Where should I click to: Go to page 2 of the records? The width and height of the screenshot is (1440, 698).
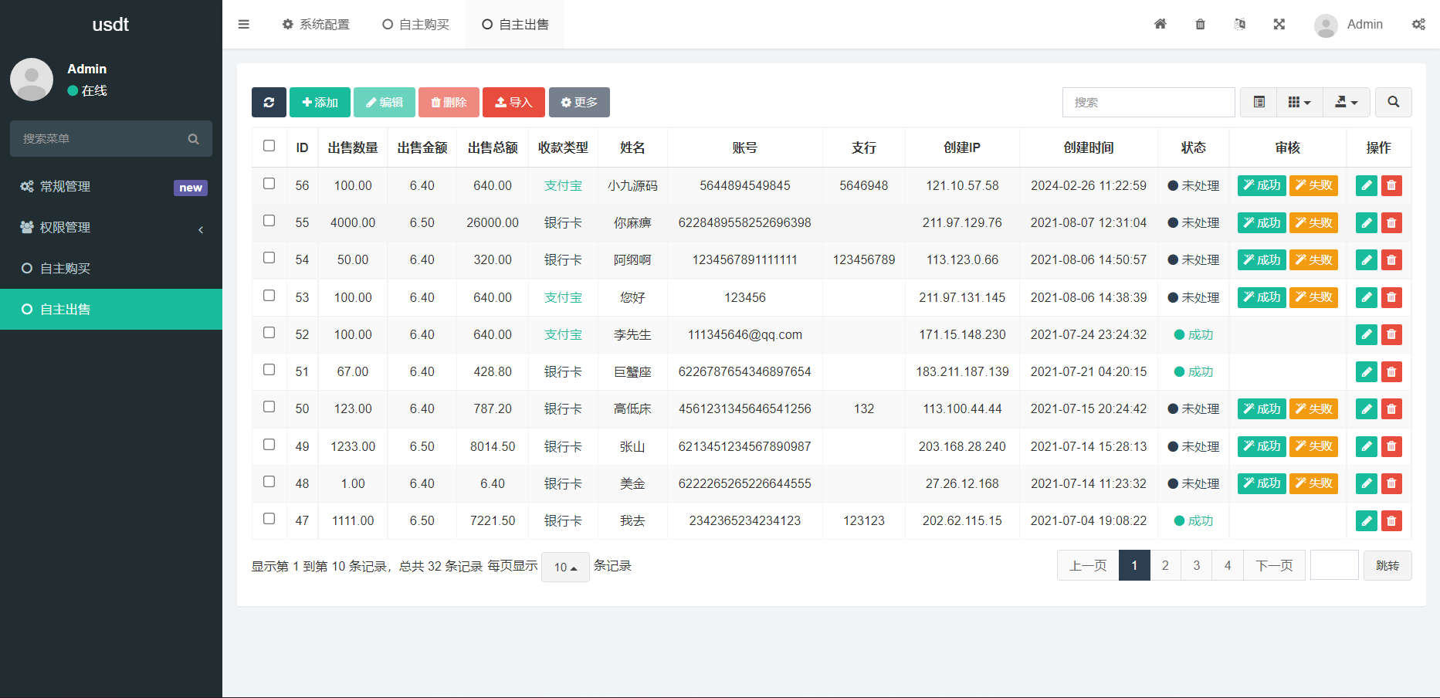(1165, 565)
